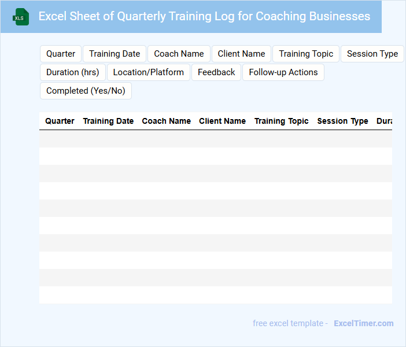Click the Training Date tag
406x347 pixels.
click(x=115, y=54)
